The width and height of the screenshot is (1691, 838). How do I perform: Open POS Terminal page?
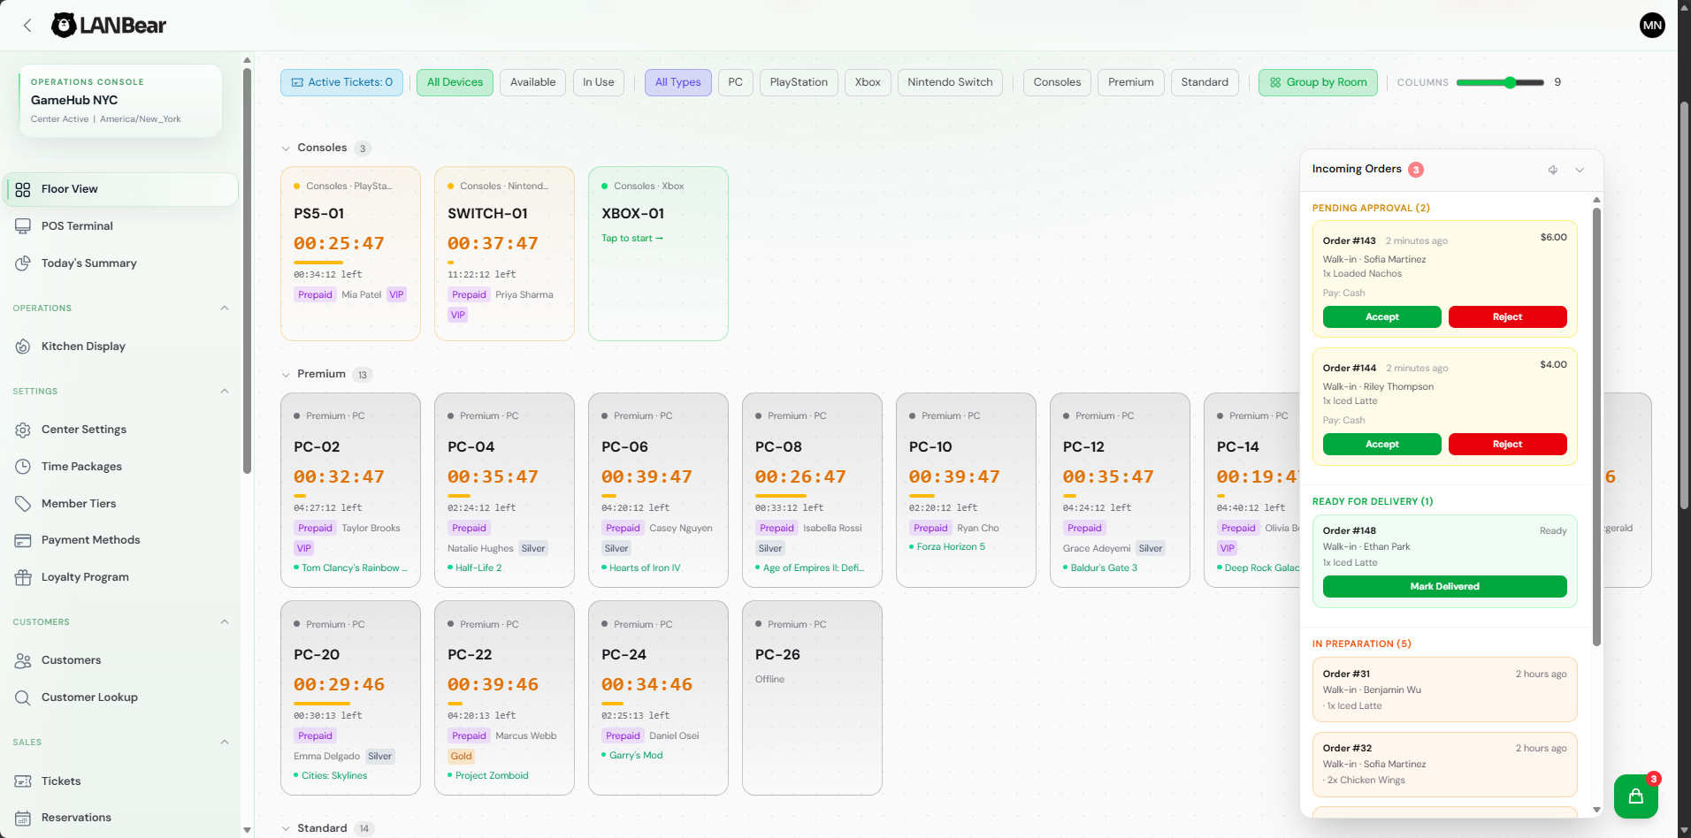pyautogui.click(x=121, y=226)
